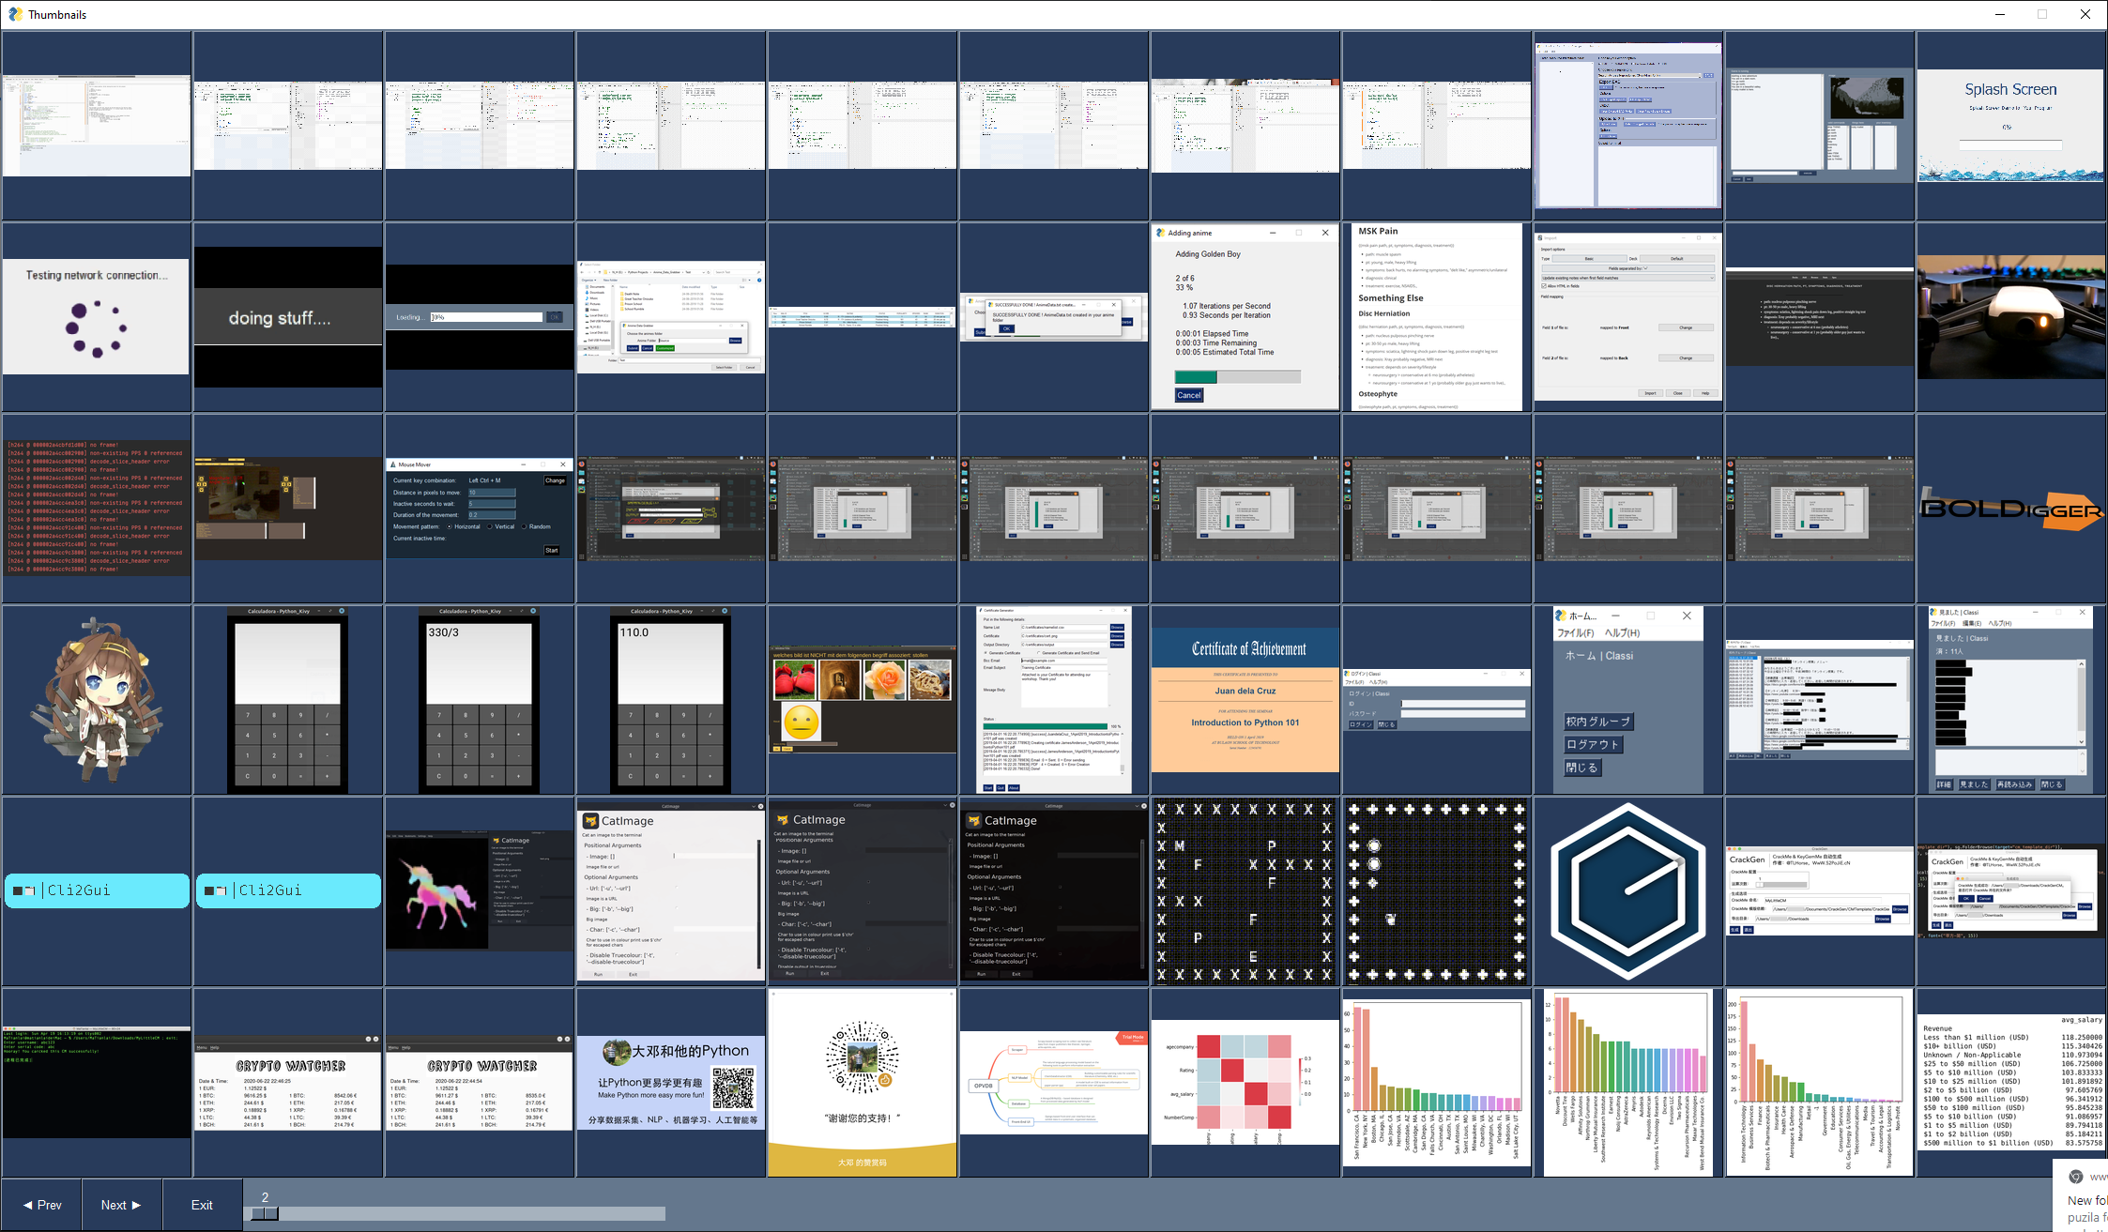The image size is (2108, 1232).
Task: Click the CatImage cat icon in its title bar
Action: [x=591, y=820]
